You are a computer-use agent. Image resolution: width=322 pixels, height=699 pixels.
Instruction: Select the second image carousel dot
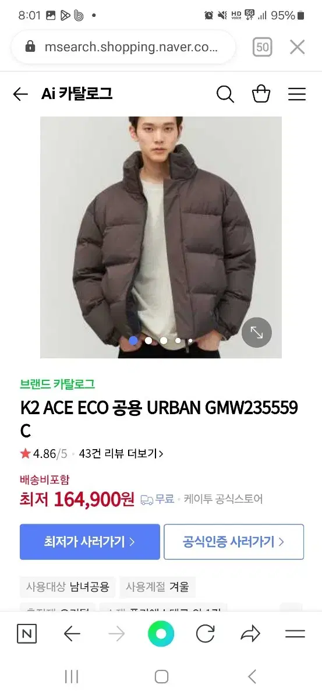point(148,340)
